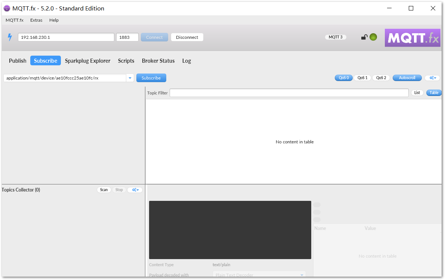Open the Payload decoder dropdown
Image resolution: width=445 pixels, height=280 pixels.
click(259, 275)
